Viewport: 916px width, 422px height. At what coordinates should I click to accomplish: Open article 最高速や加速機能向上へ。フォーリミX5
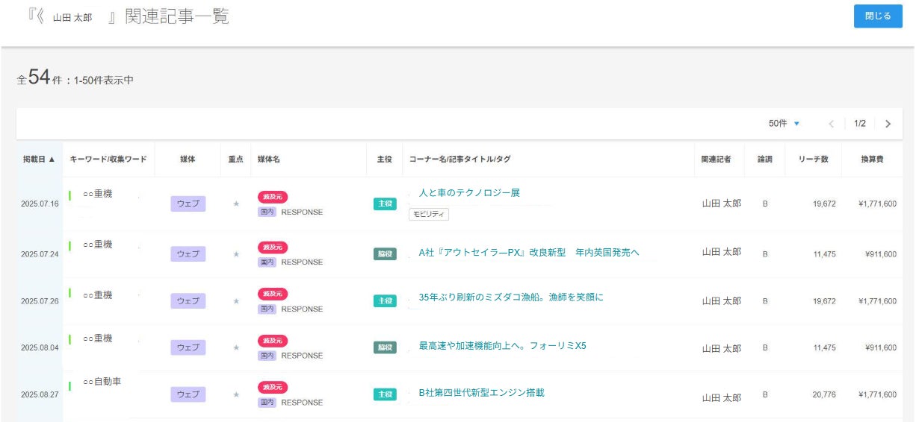tap(502, 346)
